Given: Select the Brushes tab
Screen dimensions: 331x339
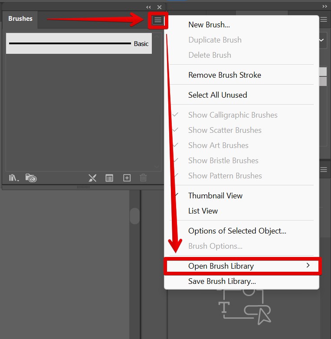Looking at the screenshot, I should 20,19.
